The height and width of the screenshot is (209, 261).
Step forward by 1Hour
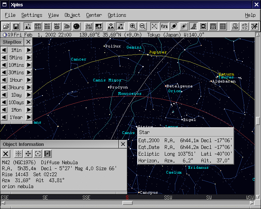point(29,80)
